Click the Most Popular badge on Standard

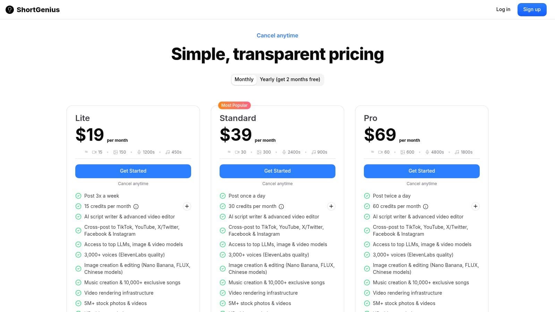point(234,105)
